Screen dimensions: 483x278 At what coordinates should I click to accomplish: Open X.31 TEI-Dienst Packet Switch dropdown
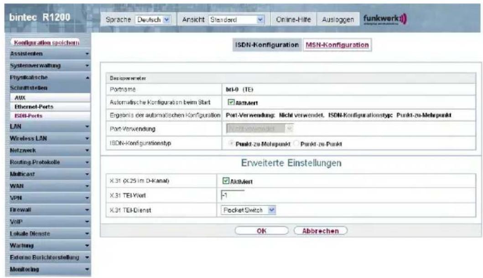248,210
